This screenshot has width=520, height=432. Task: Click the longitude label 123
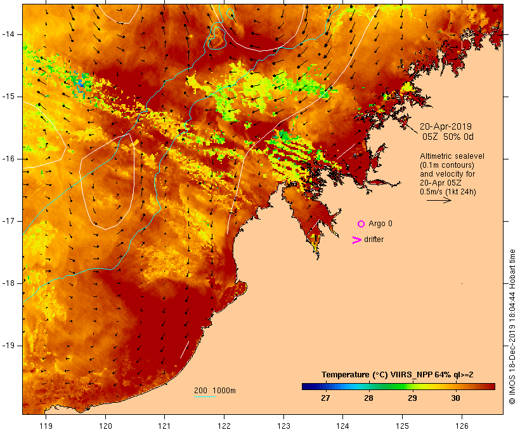283,426
